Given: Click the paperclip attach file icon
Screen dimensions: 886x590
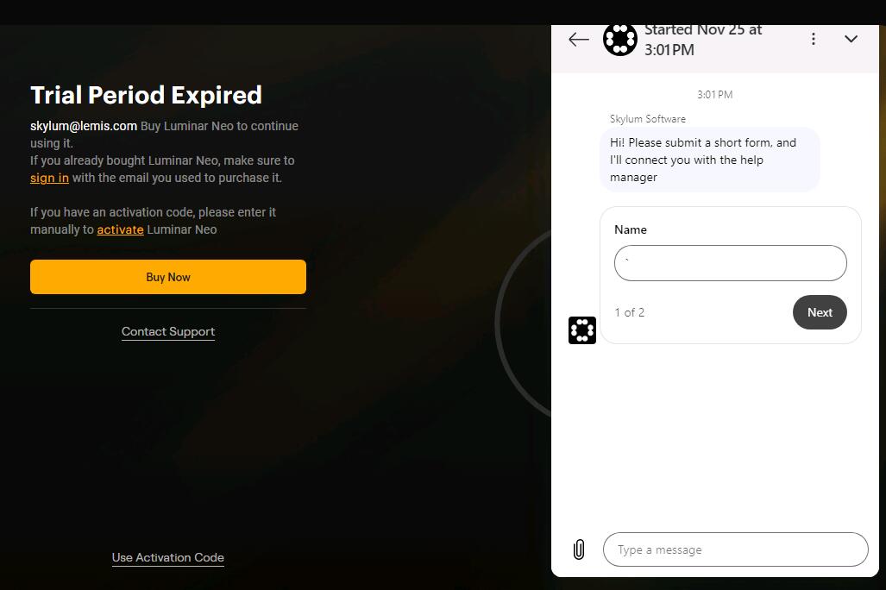Looking at the screenshot, I should [579, 549].
